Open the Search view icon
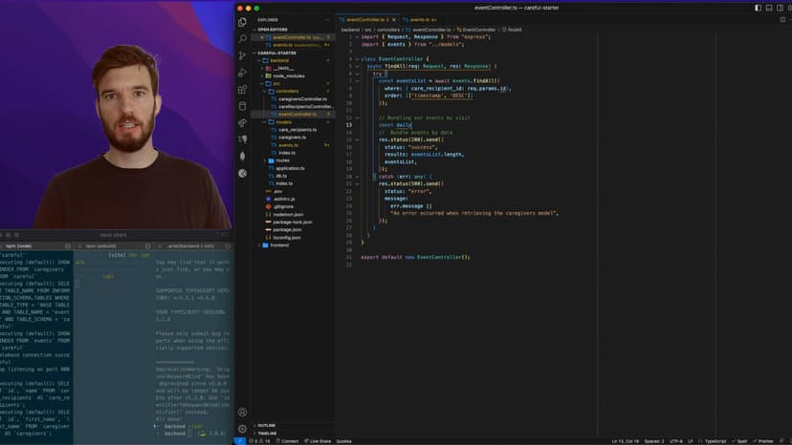The image size is (792, 445). pos(243,38)
